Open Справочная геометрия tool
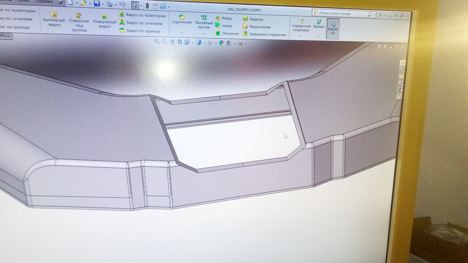The image size is (468, 263). click(x=301, y=24)
